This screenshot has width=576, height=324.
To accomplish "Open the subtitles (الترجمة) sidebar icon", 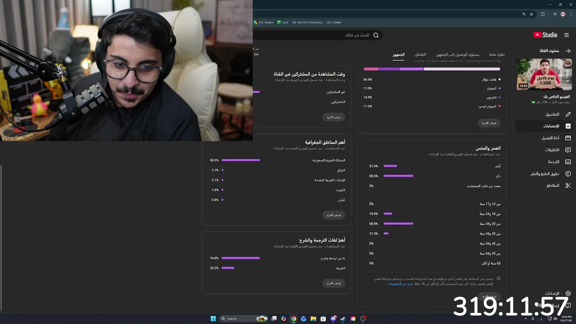I will point(568,162).
